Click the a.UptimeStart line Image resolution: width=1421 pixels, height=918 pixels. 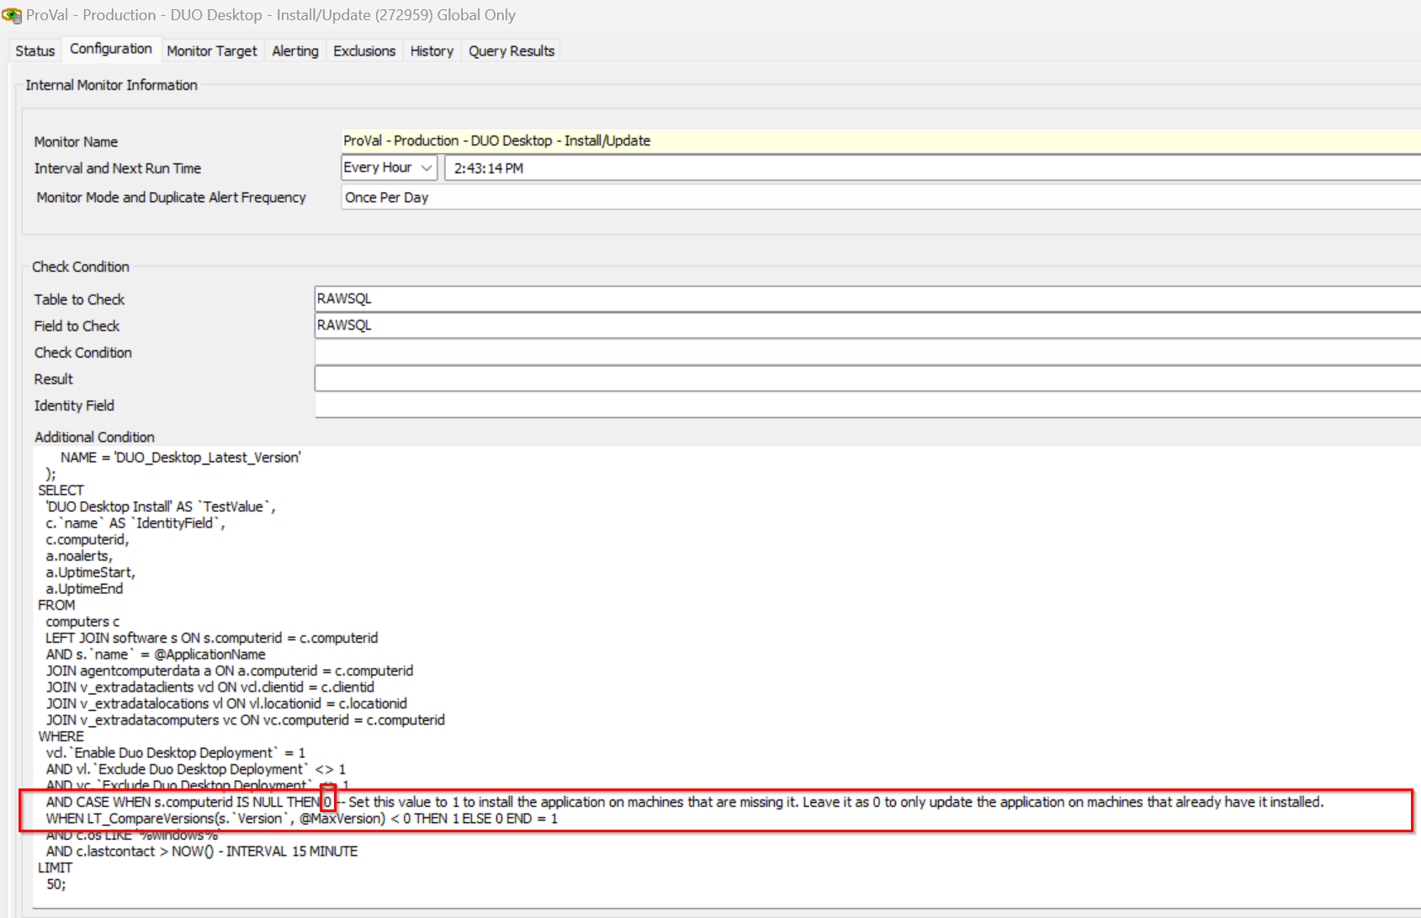pos(90,572)
